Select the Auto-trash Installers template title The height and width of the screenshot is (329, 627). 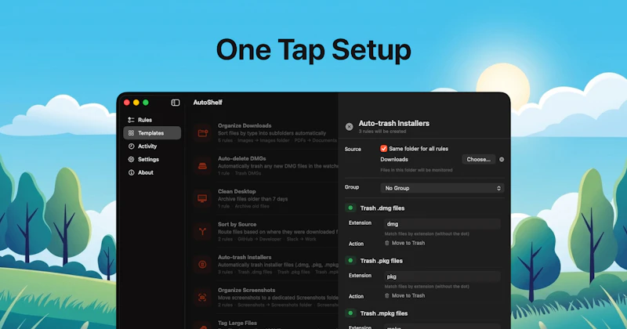[245, 258]
